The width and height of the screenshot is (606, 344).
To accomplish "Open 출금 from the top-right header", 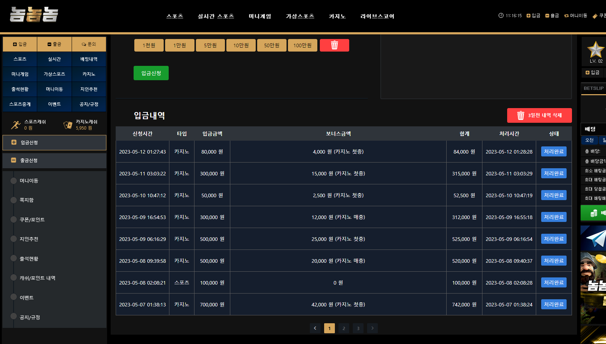I will 552,16.
